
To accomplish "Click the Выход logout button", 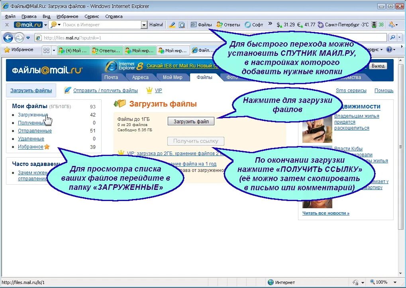I will [378, 66].
